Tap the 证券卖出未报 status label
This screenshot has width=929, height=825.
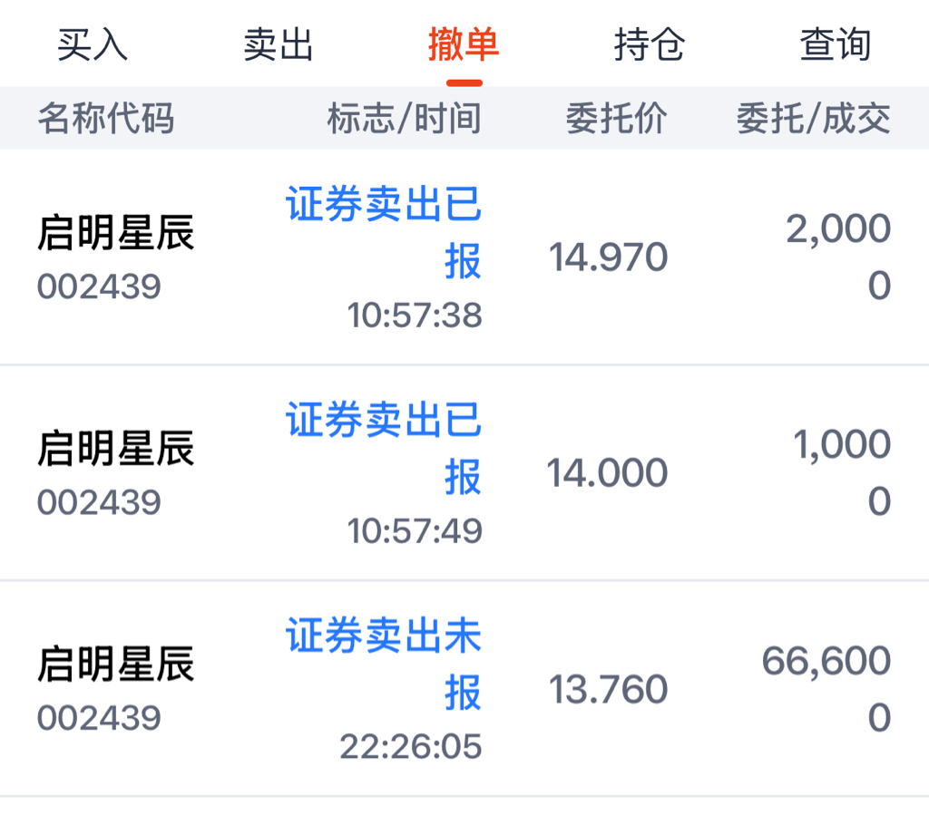(384, 665)
